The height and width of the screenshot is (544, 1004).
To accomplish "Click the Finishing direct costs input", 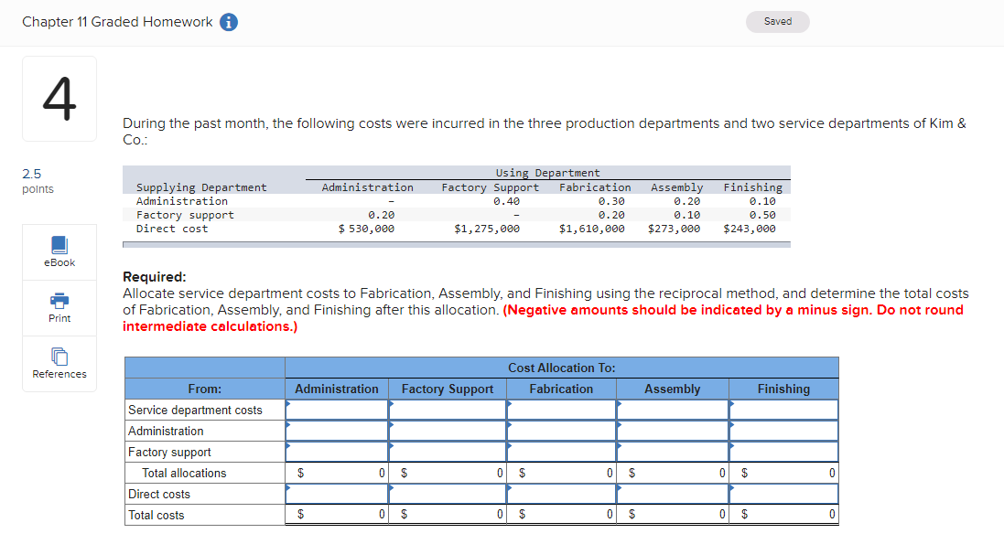I will coord(783,494).
